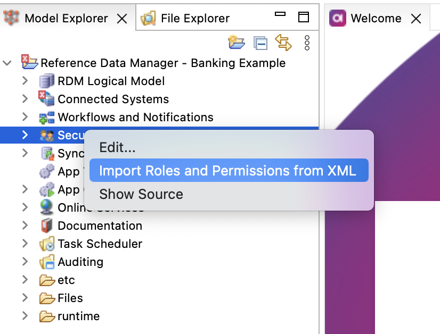The width and height of the screenshot is (440, 334).
Task: Click the Connected Systems icon
Action: coord(47,99)
